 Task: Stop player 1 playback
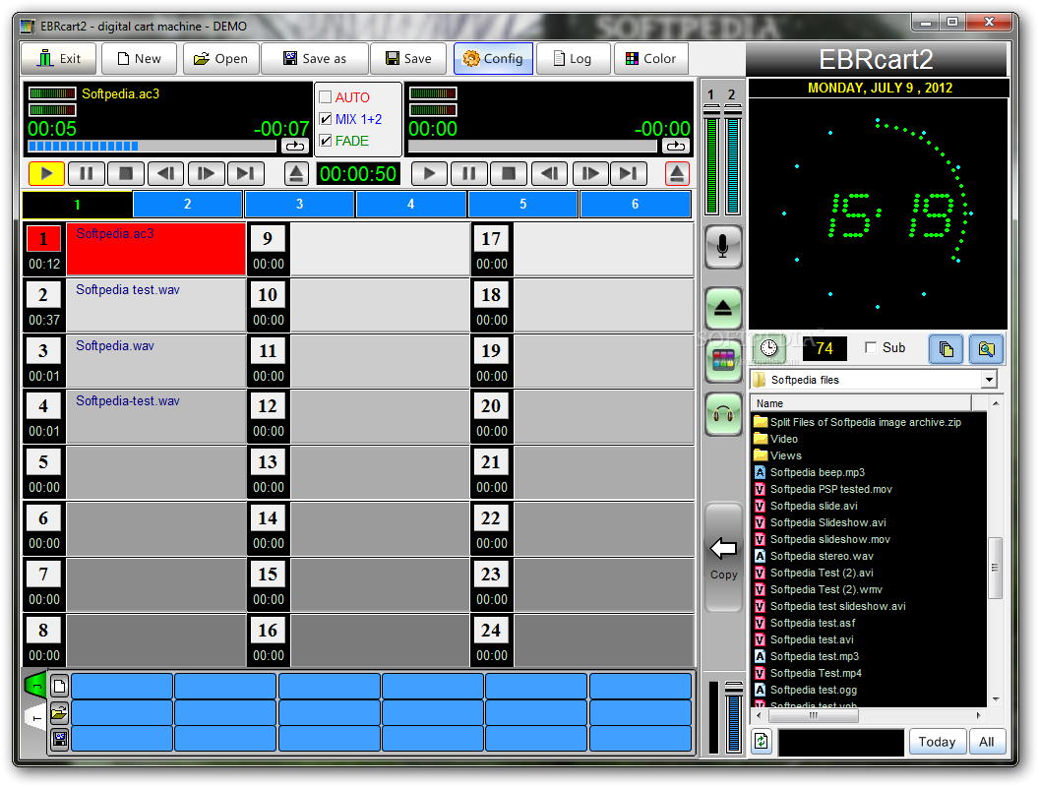126,173
